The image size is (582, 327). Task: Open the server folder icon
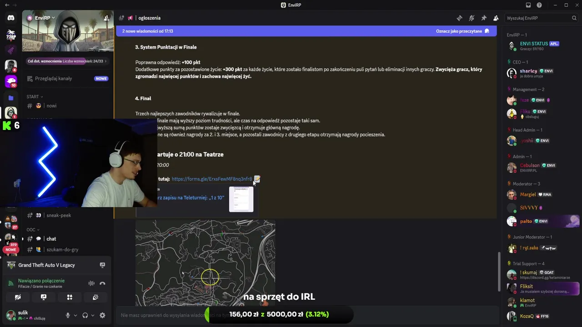click(x=11, y=98)
